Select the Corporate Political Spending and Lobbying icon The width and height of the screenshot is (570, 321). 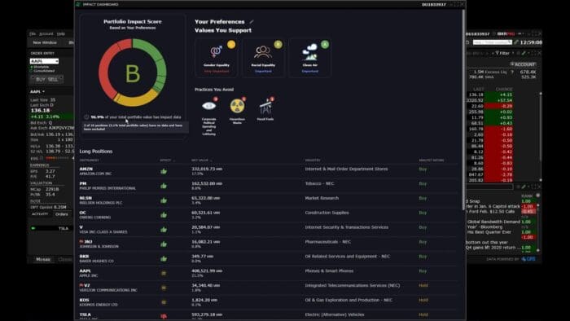(209, 106)
